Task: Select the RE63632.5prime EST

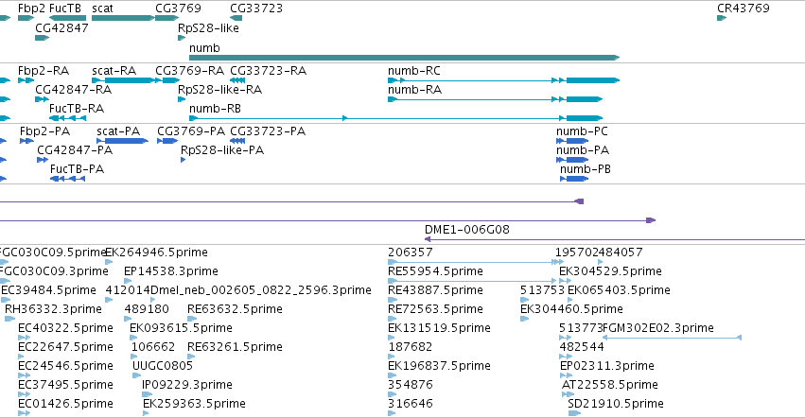Action: pyautogui.click(x=192, y=319)
